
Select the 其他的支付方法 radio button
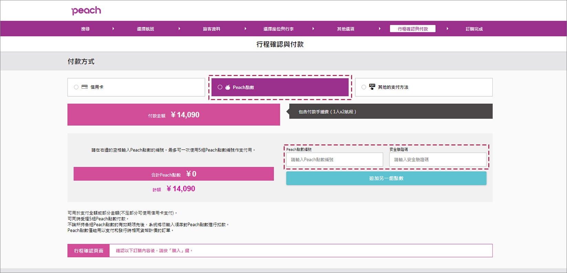[x=364, y=87]
